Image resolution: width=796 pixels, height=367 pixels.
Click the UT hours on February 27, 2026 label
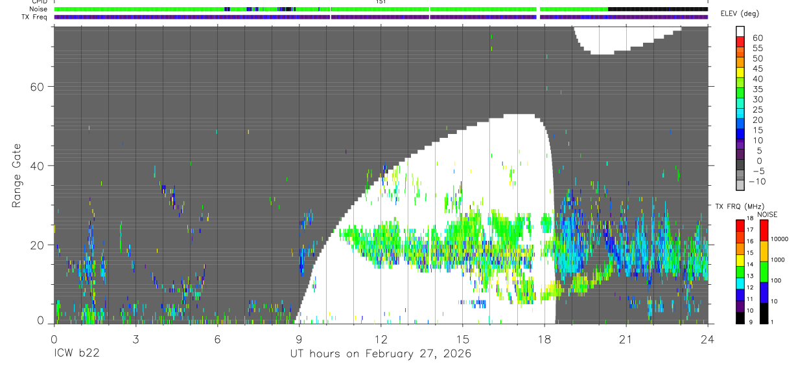point(380,354)
